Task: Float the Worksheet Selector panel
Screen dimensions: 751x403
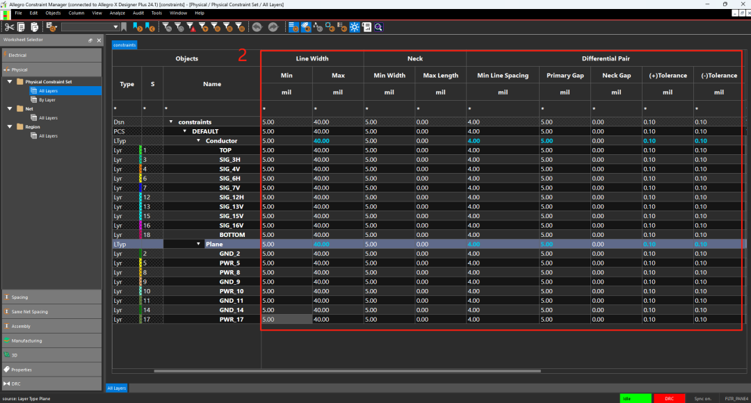Action: (x=90, y=40)
